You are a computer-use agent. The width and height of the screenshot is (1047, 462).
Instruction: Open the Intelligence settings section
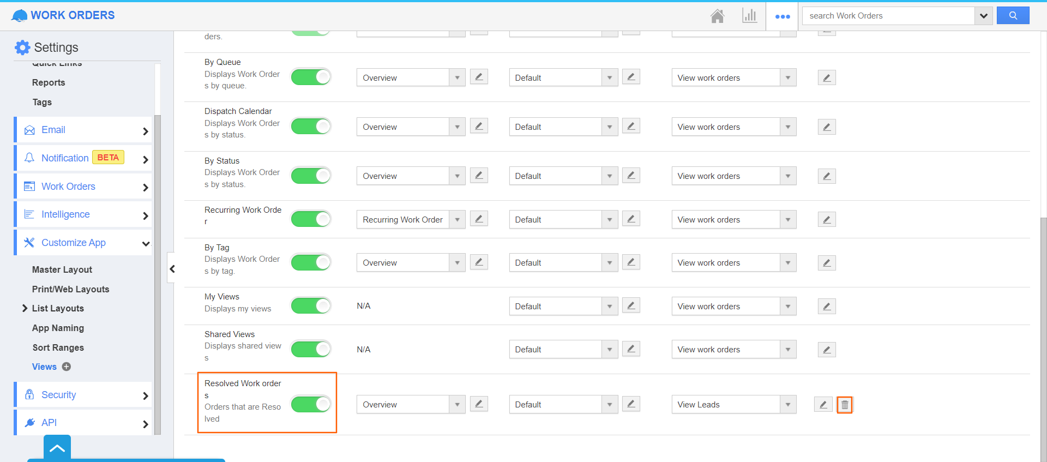click(83, 214)
